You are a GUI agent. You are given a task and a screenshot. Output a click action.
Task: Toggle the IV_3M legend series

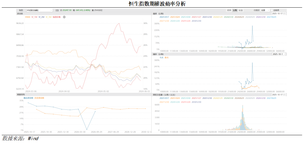coord(48,17)
